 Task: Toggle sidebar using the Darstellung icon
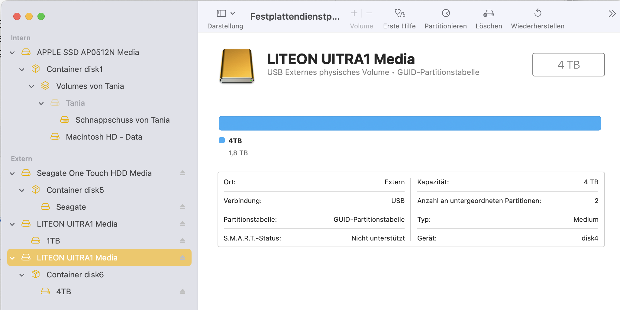[221, 13]
